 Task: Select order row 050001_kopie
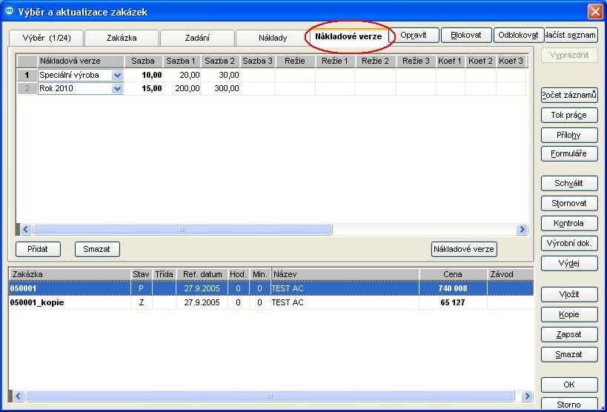click(x=271, y=302)
